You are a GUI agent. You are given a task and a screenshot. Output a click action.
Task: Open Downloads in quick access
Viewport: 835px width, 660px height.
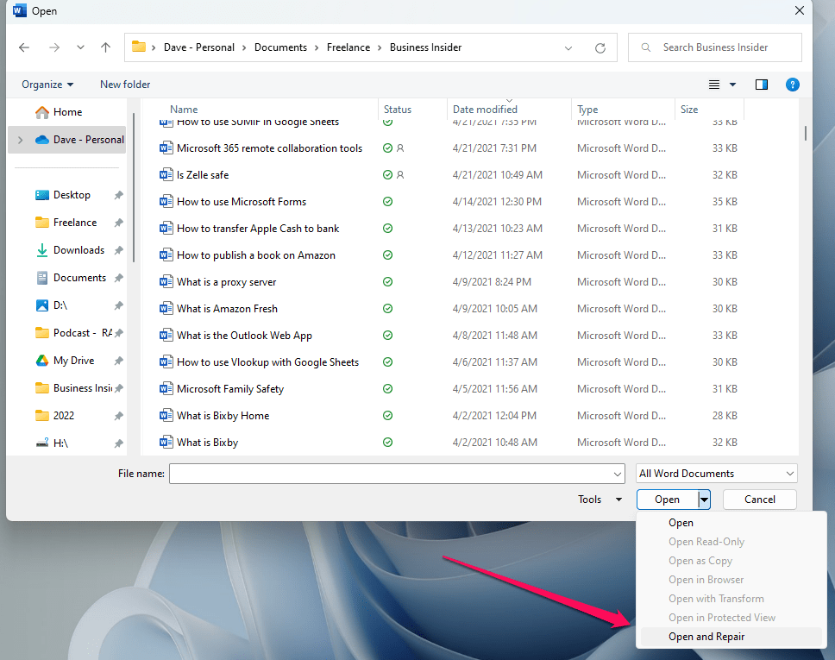(x=78, y=250)
